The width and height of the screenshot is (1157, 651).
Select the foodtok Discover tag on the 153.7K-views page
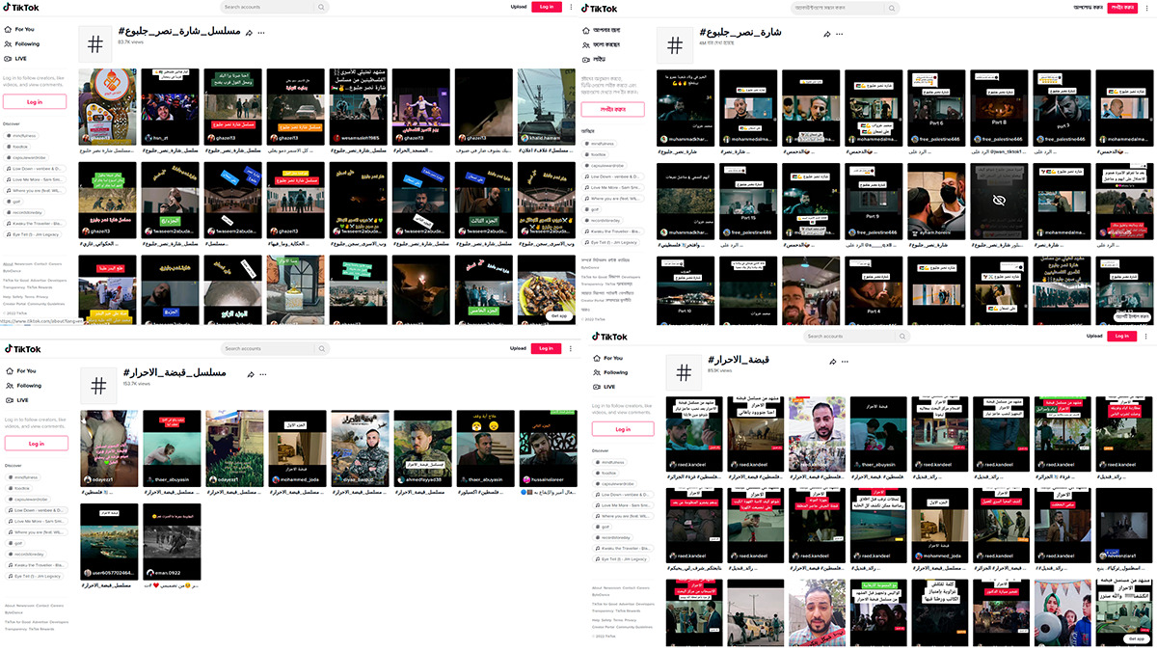[19, 488]
